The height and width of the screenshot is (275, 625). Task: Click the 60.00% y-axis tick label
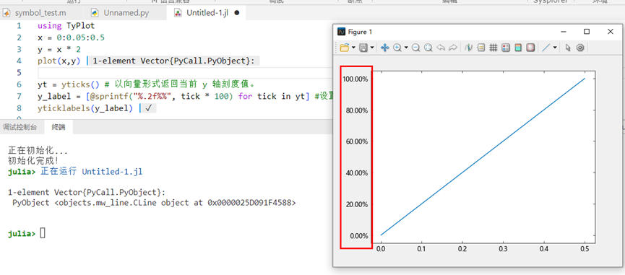click(x=357, y=141)
